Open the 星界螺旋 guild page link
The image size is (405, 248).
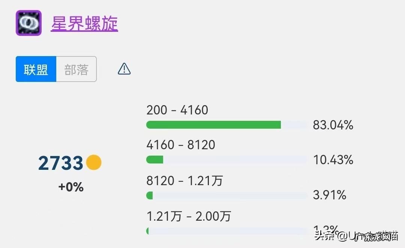[x=84, y=23]
